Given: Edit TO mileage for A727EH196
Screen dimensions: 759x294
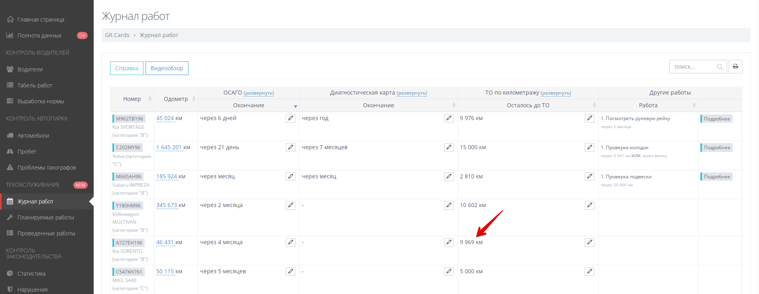Looking at the screenshot, I should tap(590, 243).
